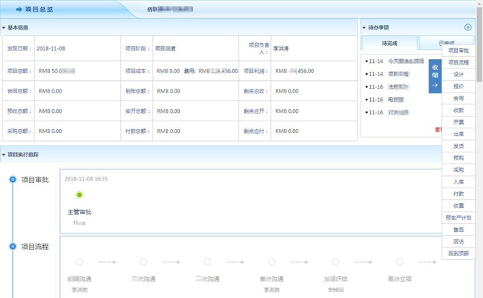Click the 发现日期 value 2018-11-08
483x298 pixels.
[51, 48]
